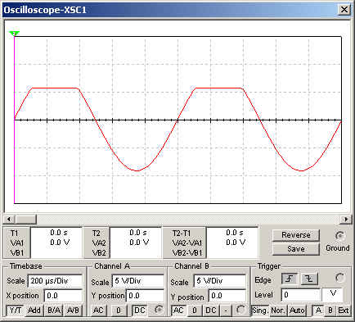Screen dimensions: 355x322
Task: Click the scroll left arrow
Action: [x=9, y=219]
